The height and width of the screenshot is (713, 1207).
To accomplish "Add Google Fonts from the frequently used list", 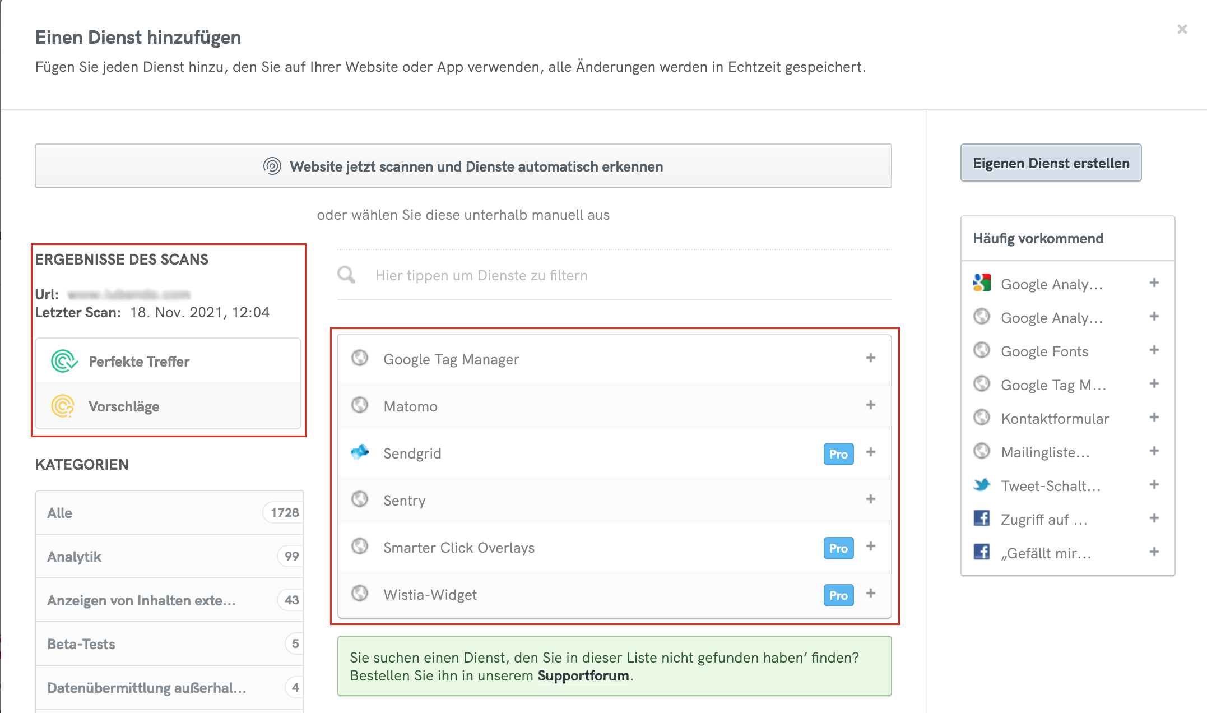I will coord(1154,350).
